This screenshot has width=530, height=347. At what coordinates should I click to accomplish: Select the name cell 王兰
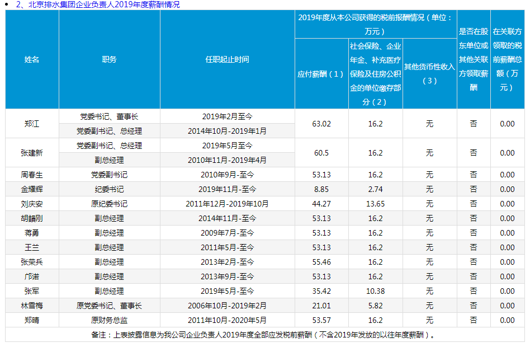[x=32, y=248]
